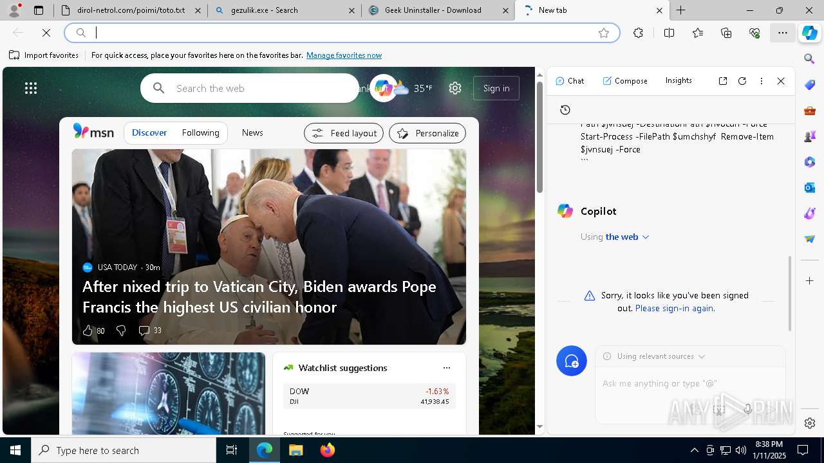This screenshot has width=824, height=463.
Task: Open the sidebar Games chess icon
Action: [810, 136]
